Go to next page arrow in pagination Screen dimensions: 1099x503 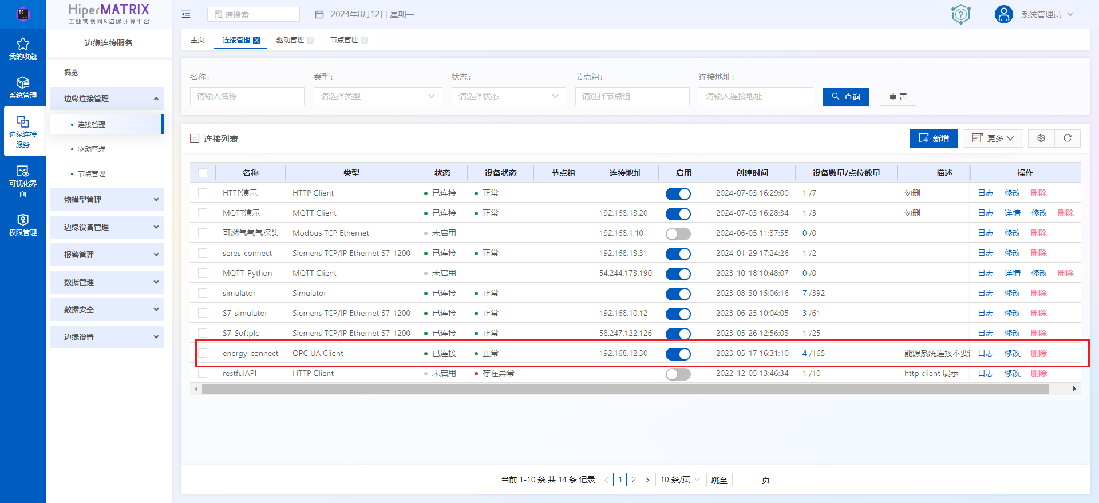pos(647,480)
